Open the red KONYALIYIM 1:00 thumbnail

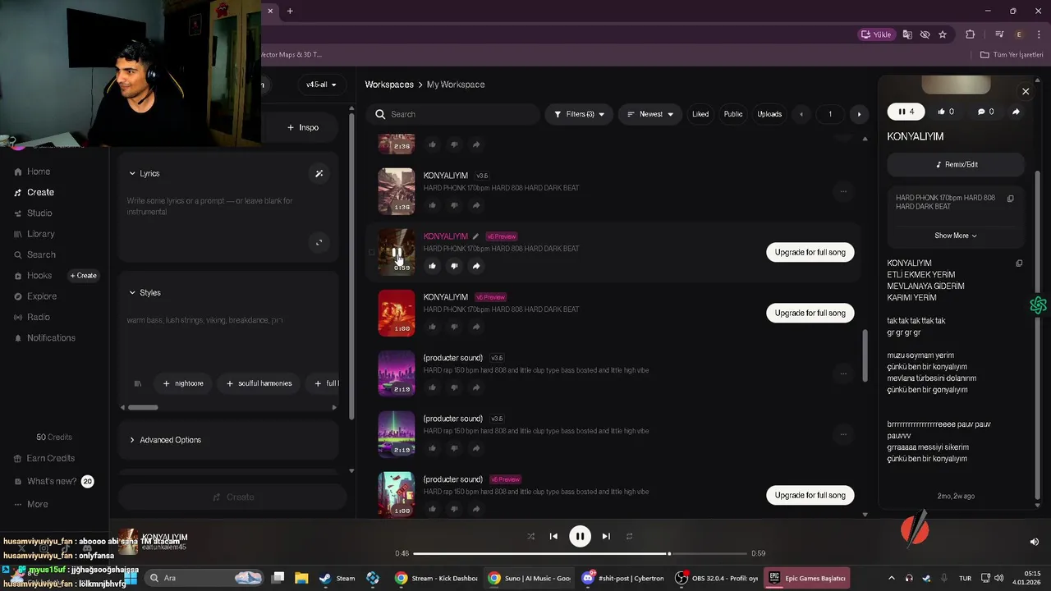[x=397, y=313]
